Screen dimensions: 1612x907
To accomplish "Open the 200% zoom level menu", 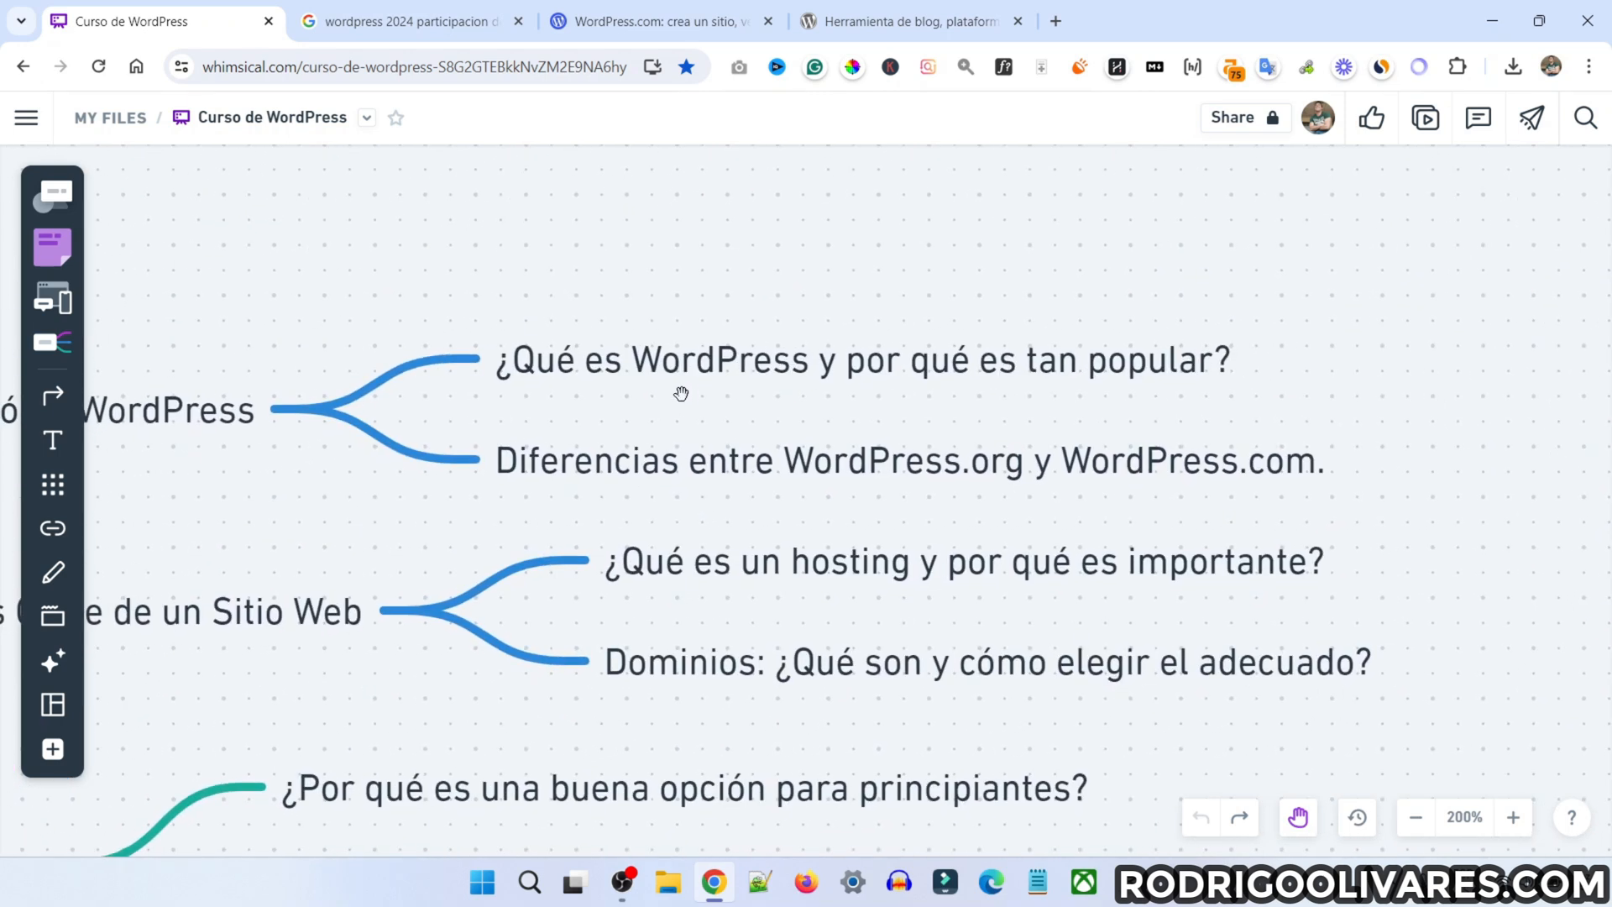I will pyautogui.click(x=1464, y=817).
